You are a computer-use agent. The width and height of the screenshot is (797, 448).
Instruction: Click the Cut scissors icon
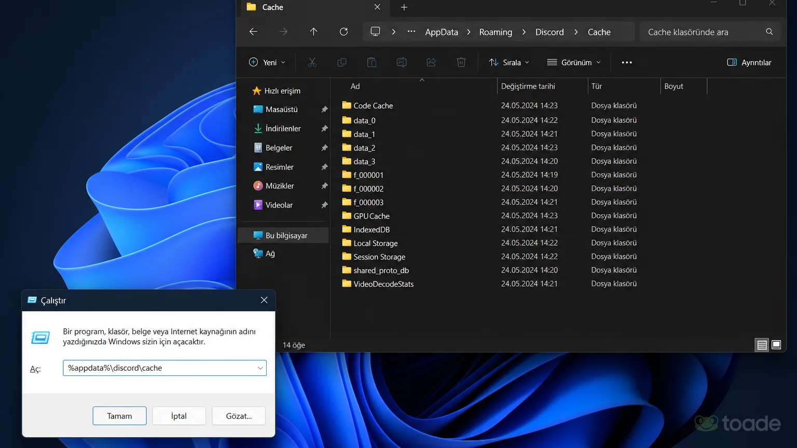[312, 62]
